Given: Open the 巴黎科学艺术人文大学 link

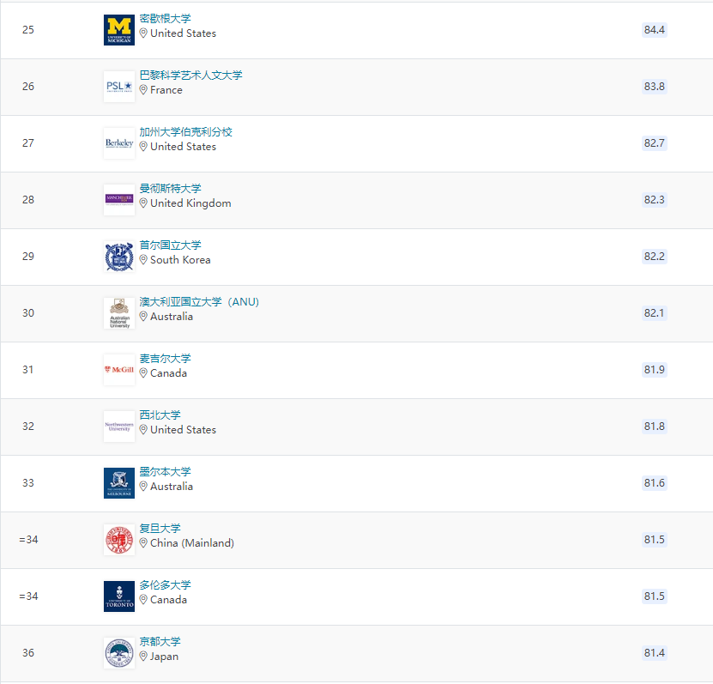Looking at the screenshot, I should [190, 76].
